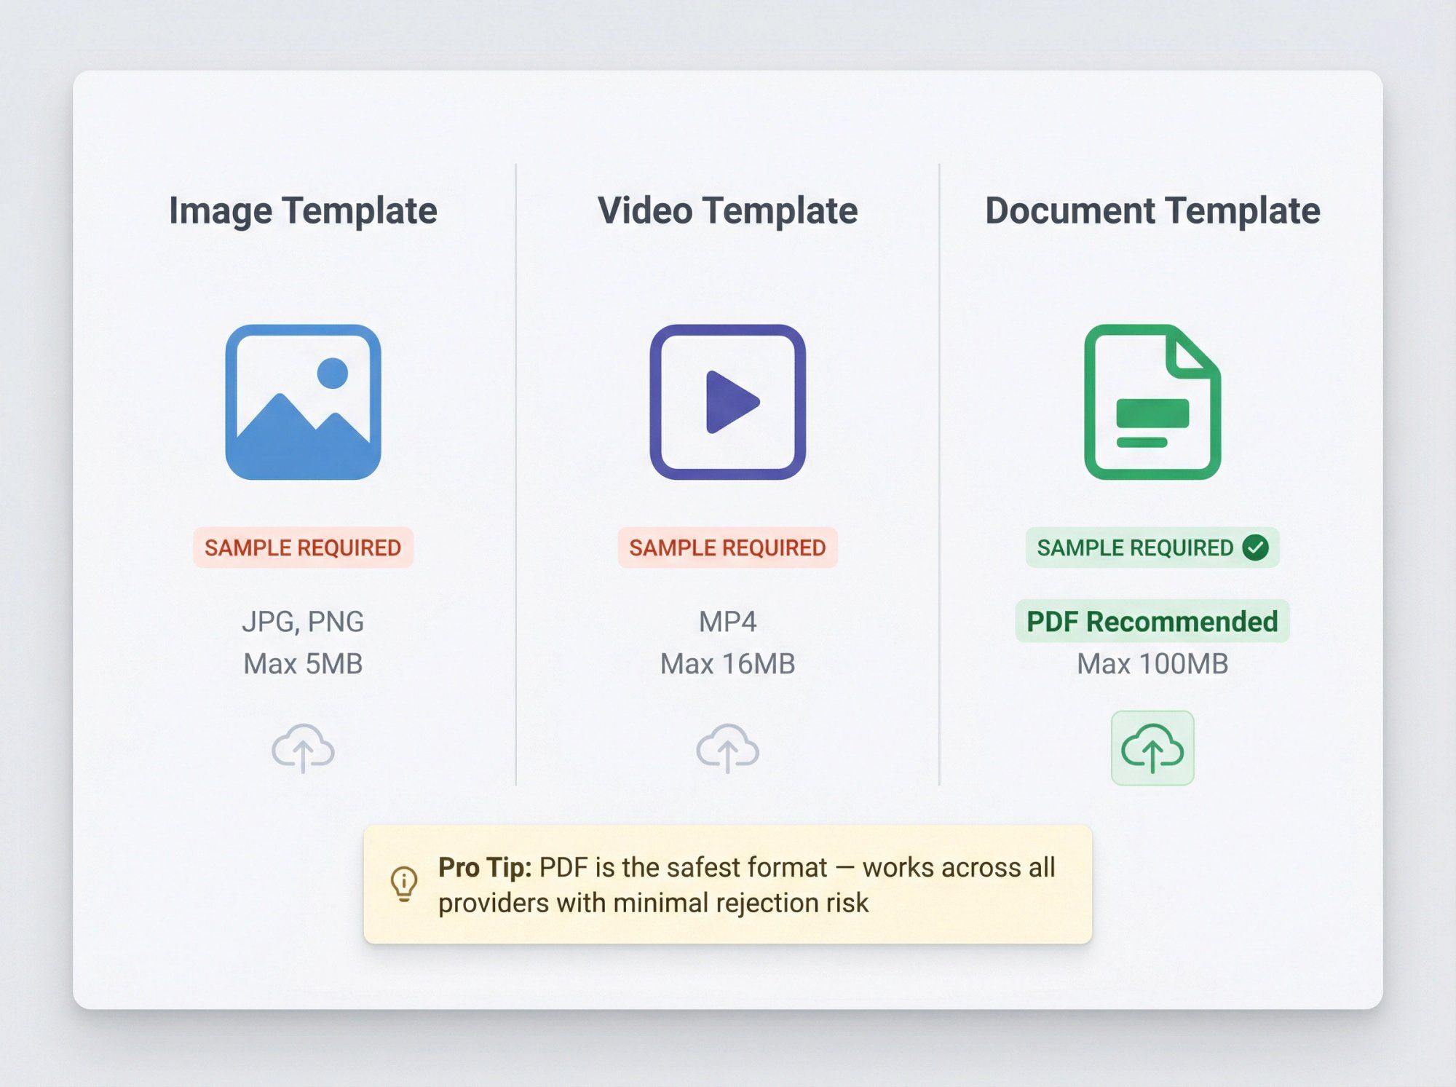Click the PDF Recommended label
The width and height of the screenshot is (1456, 1087).
coord(1152,621)
